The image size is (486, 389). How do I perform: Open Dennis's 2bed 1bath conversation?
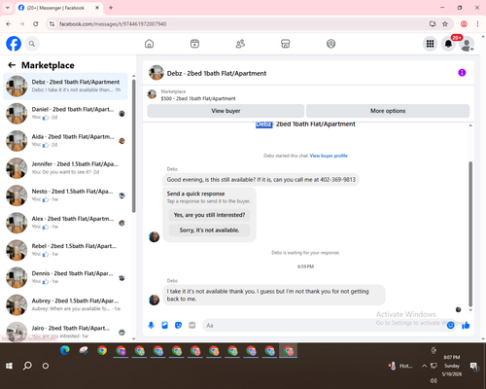(x=65, y=278)
